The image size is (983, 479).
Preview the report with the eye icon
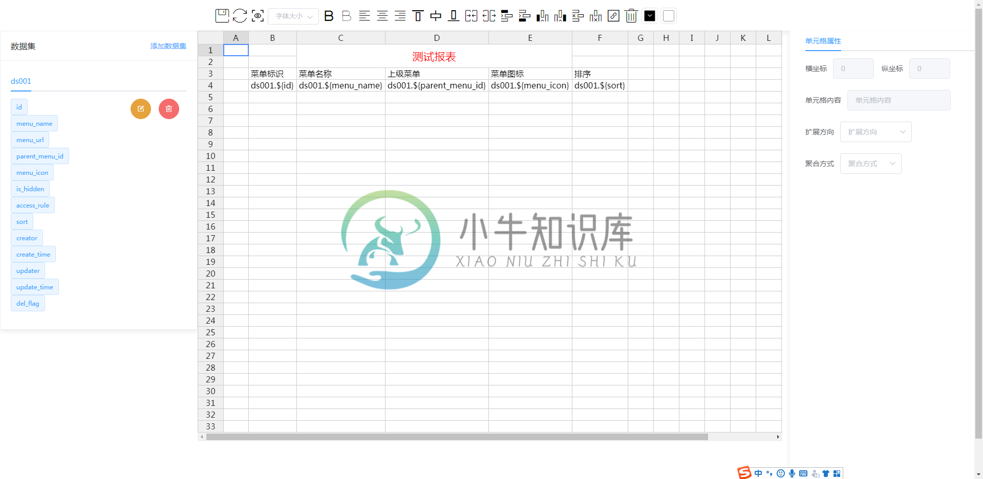tap(258, 16)
